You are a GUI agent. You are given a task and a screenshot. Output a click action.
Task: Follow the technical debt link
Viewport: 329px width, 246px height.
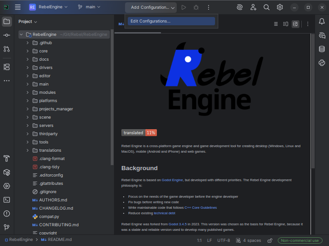coord(164,213)
